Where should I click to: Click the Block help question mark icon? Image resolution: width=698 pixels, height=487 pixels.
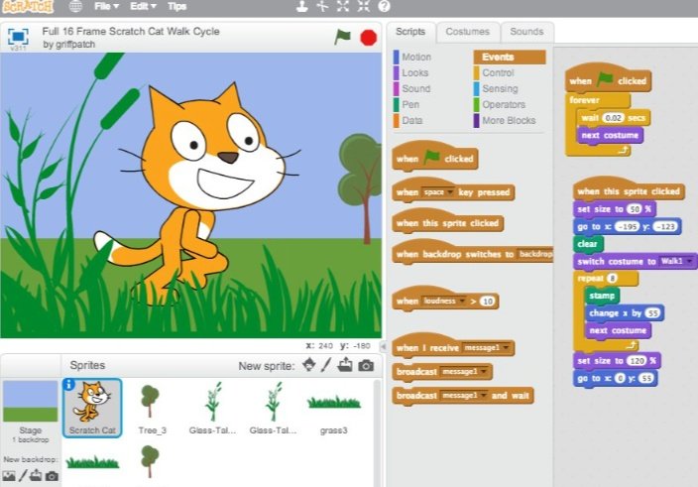tap(384, 6)
